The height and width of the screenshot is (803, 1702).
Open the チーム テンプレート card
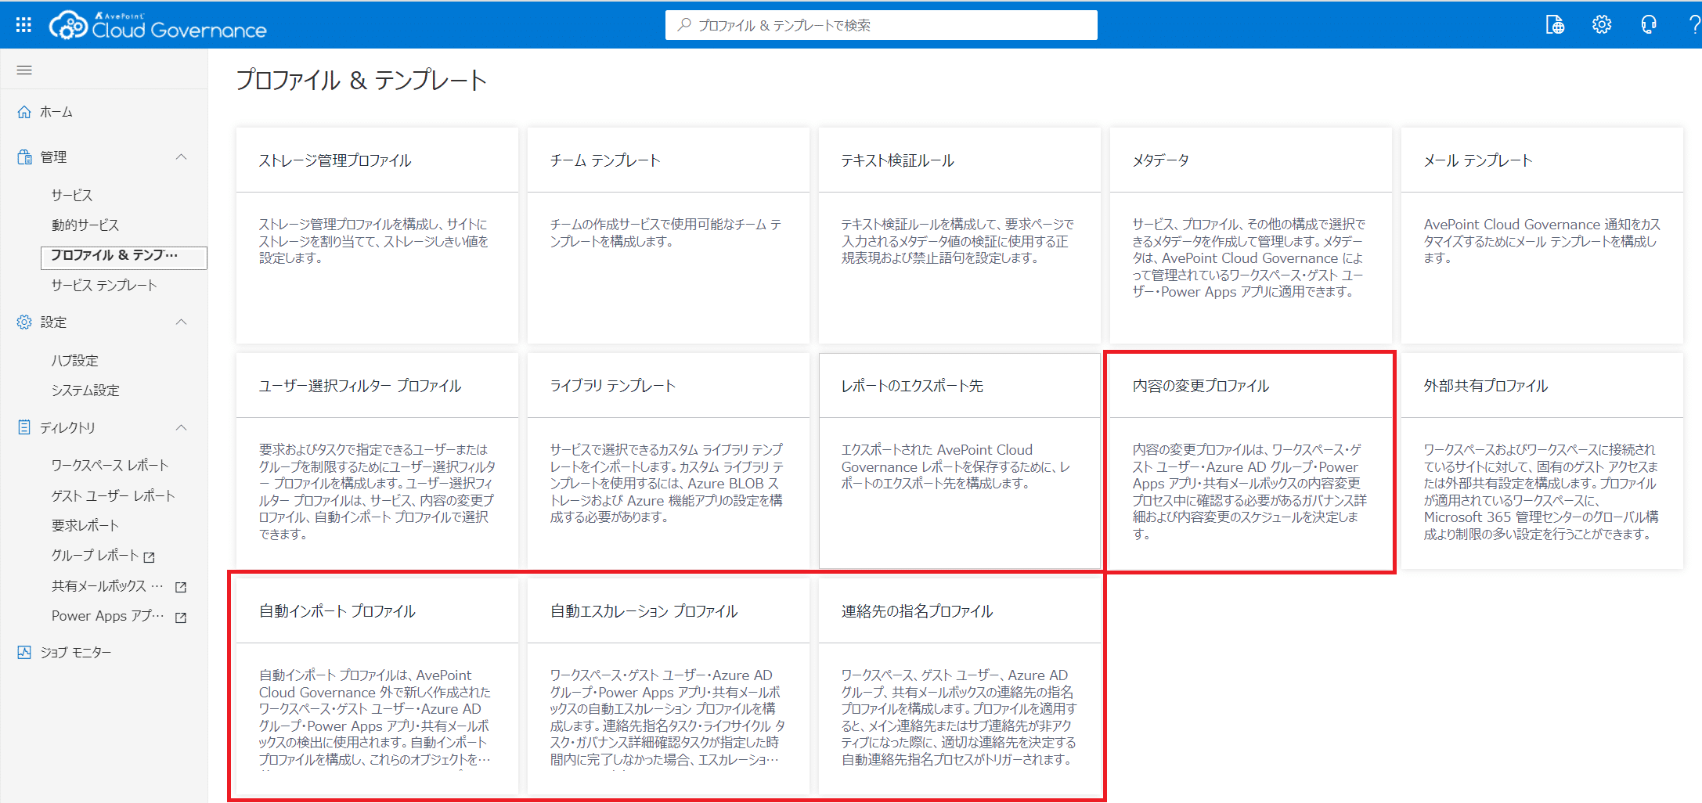tap(669, 236)
